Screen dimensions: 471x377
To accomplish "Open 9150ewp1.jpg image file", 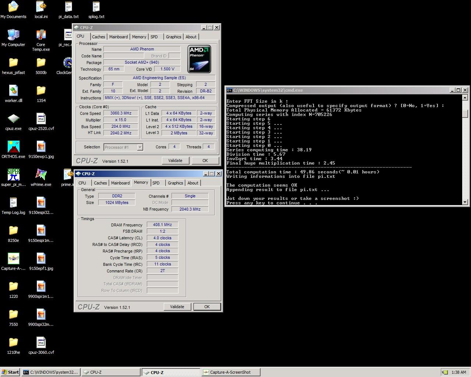I will tap(41, 149).
